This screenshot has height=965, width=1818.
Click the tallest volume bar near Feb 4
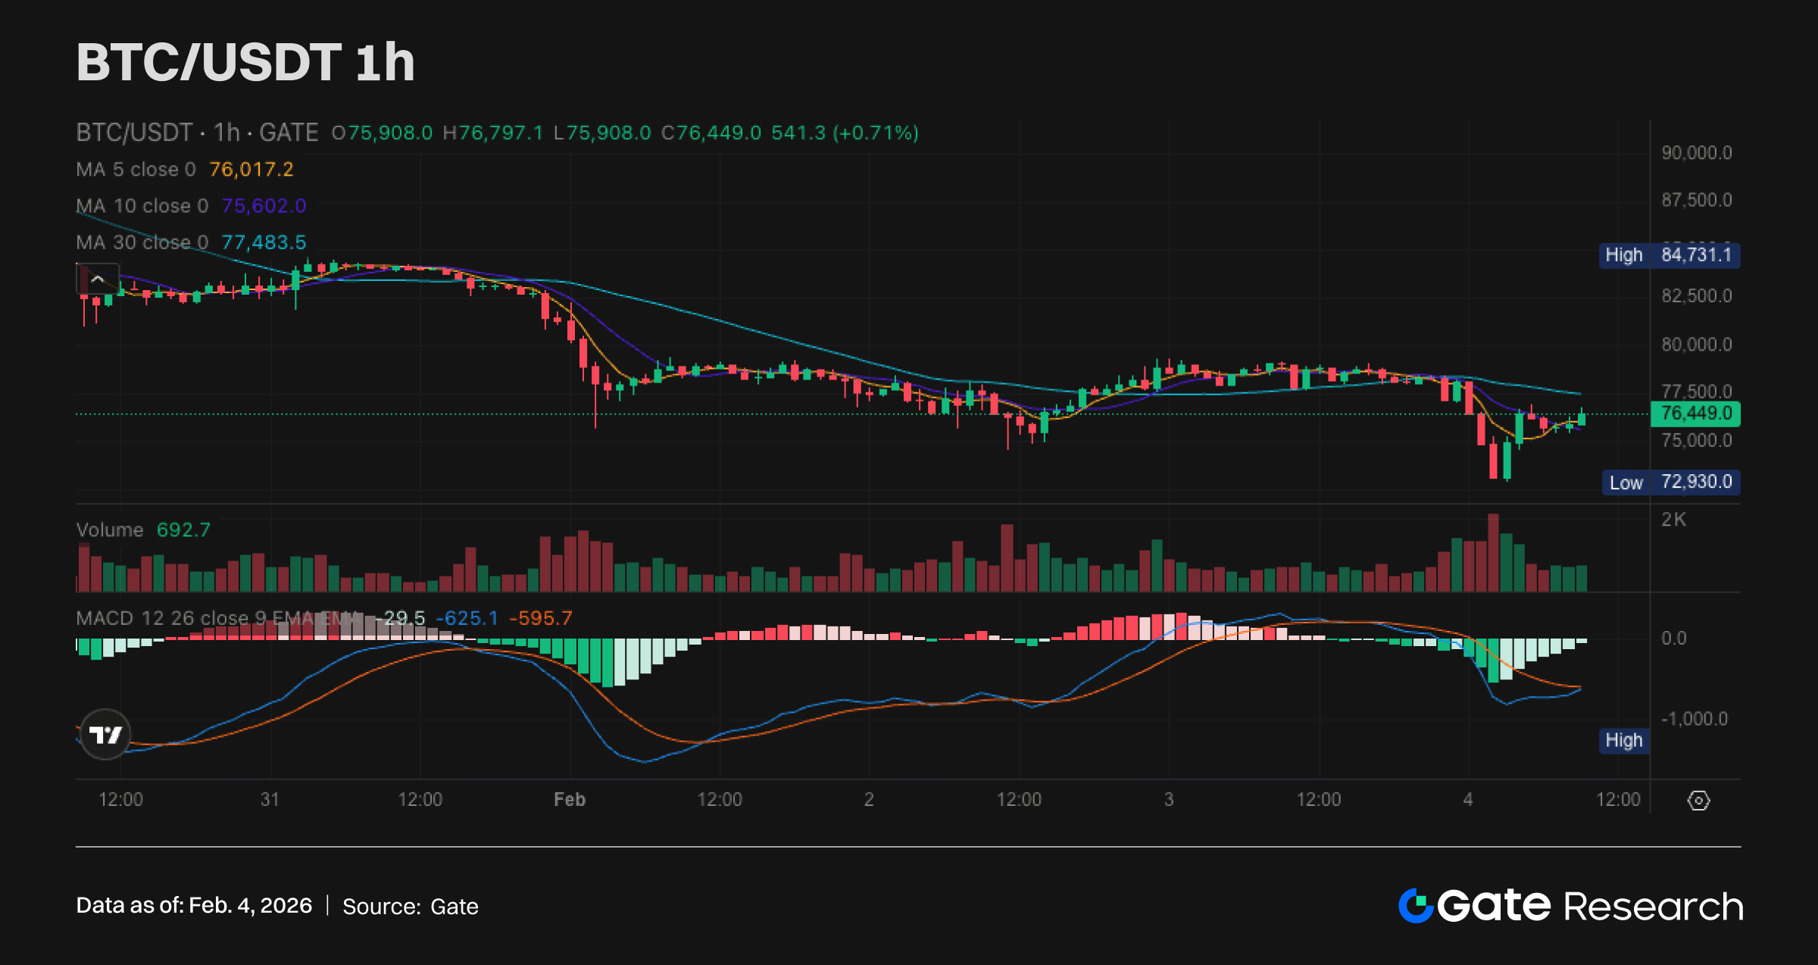click(x=1493, y=553)
